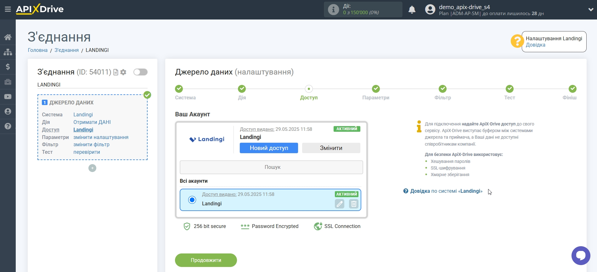
Task: Click the orange info icon
Action: [419, 126]
